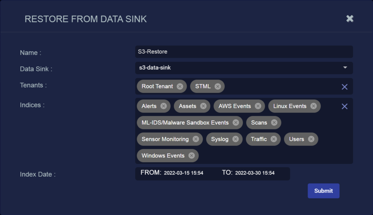Remove the Traffic index chip

click(274, 139)
